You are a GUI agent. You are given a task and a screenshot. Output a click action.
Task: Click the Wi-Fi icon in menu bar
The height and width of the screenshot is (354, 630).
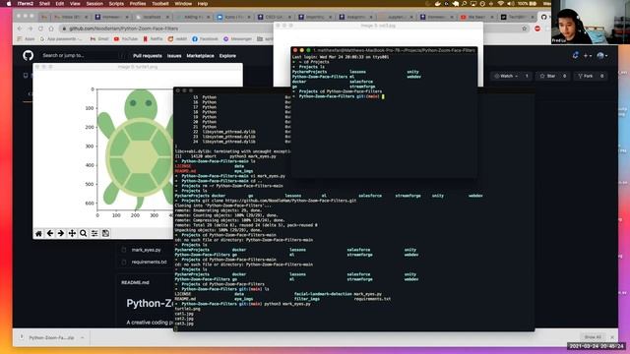click(x=501, y=4)
